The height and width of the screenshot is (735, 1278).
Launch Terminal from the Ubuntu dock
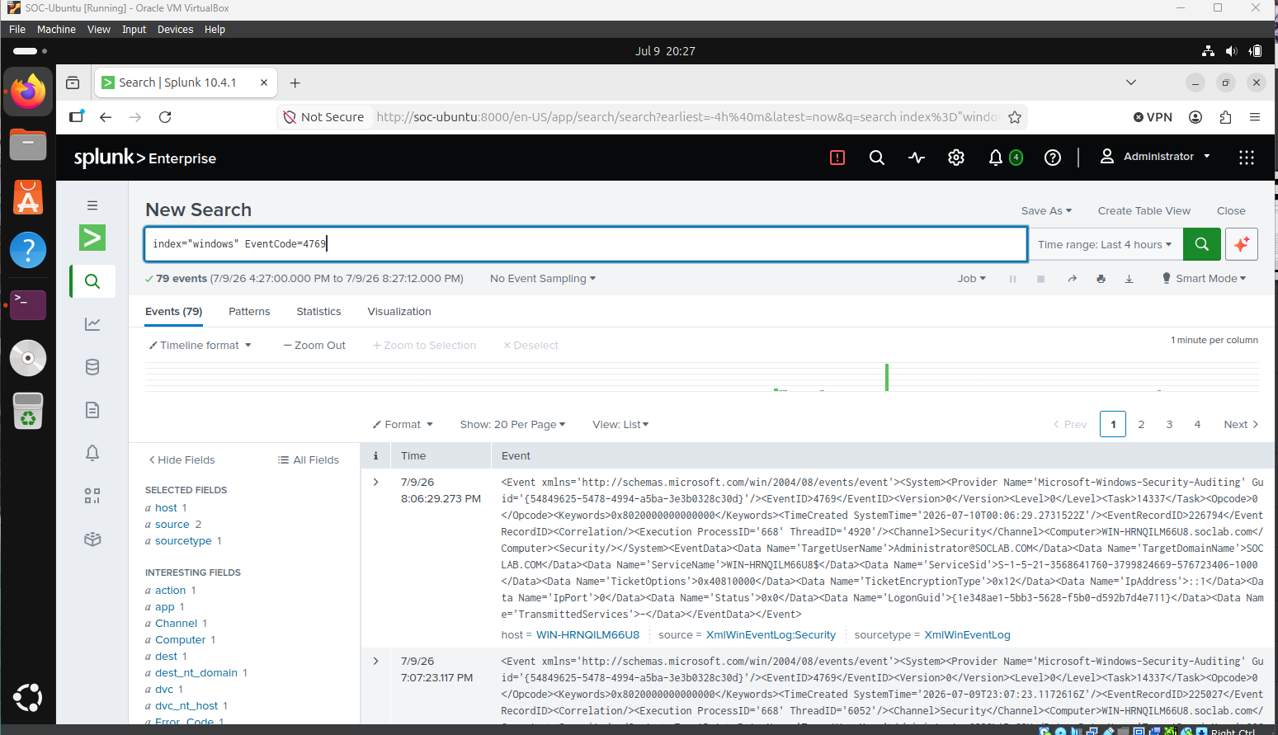coord(28,304)
